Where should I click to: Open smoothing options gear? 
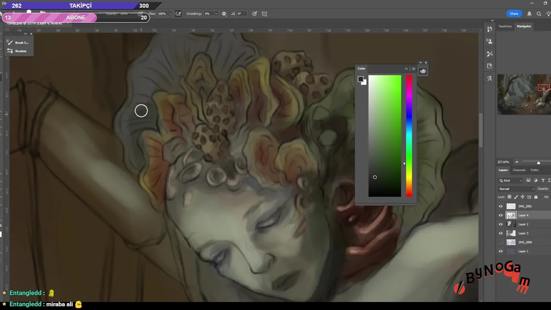point(224,14)
